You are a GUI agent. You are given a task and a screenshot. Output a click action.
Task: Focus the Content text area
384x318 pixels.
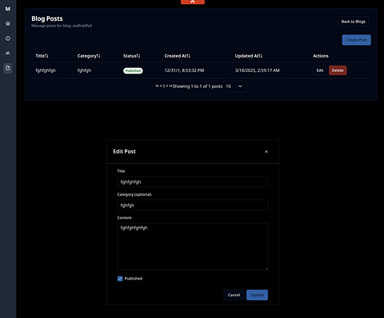point(193,247)
